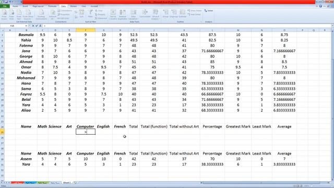Open Connections in the Connections group
The height and width of the screenshot is (188, 334).
click(65, 10)
